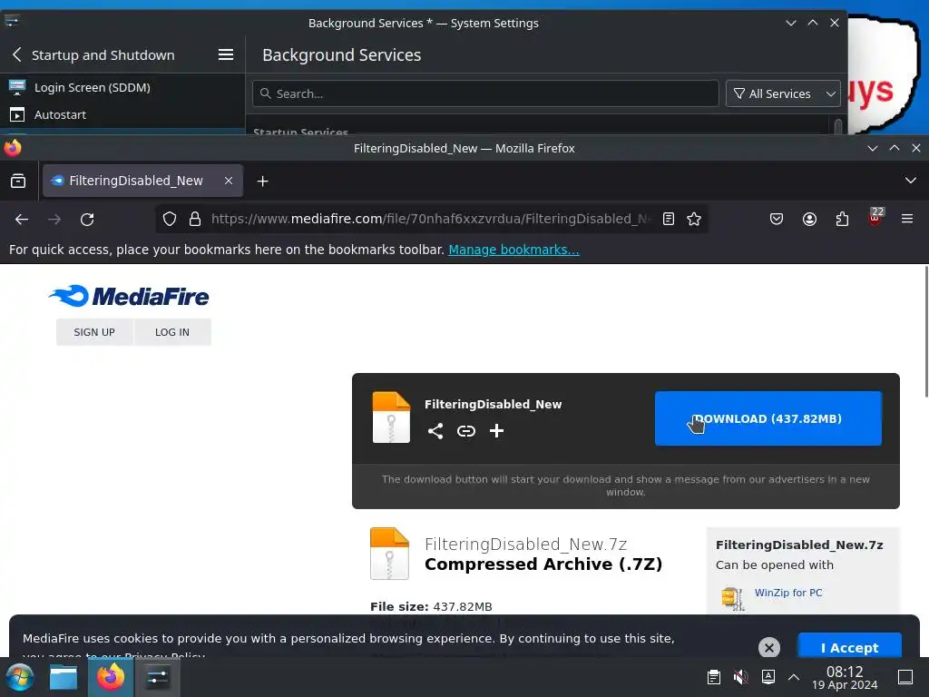Click the 'Compressed Archive (.7Z)' heading

pos(543,564)
